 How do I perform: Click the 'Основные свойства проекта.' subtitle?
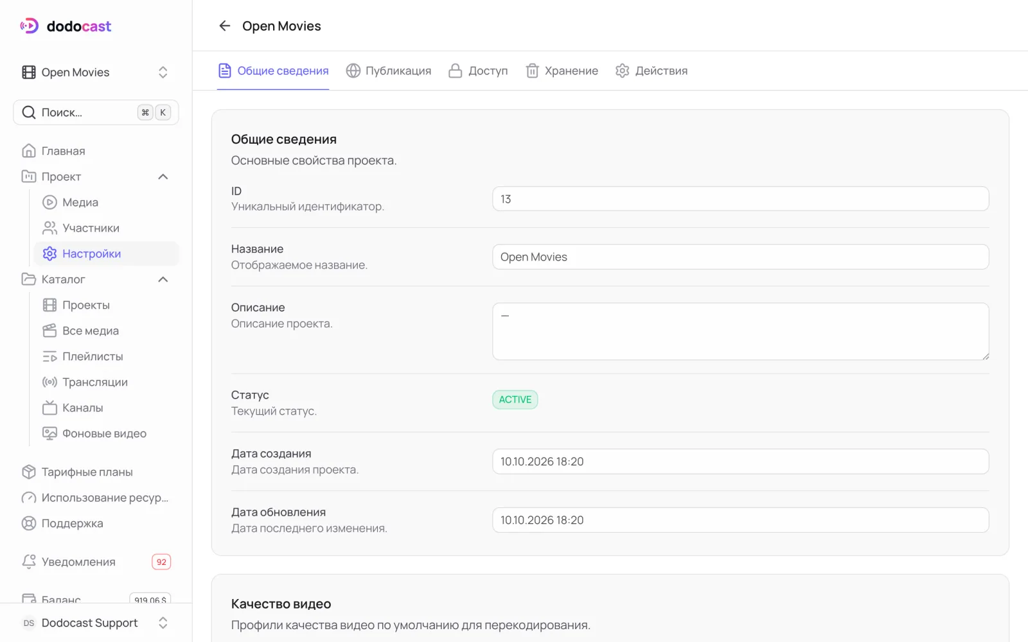pos(314,160)
